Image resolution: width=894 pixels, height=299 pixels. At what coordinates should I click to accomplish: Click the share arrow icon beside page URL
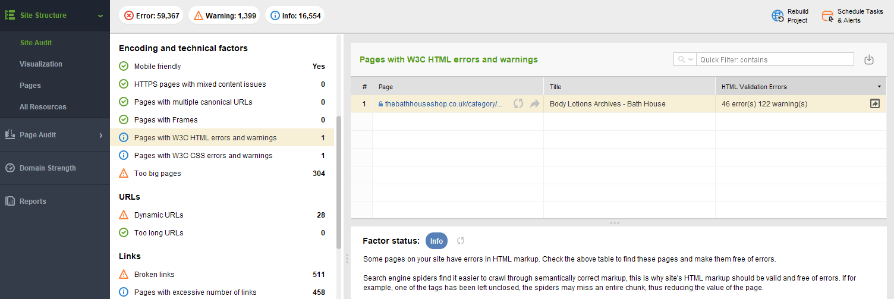coord(534,103)
